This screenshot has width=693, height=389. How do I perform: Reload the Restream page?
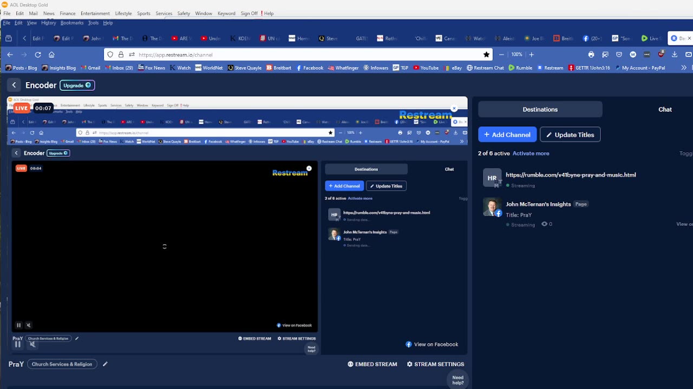(38, 55)
